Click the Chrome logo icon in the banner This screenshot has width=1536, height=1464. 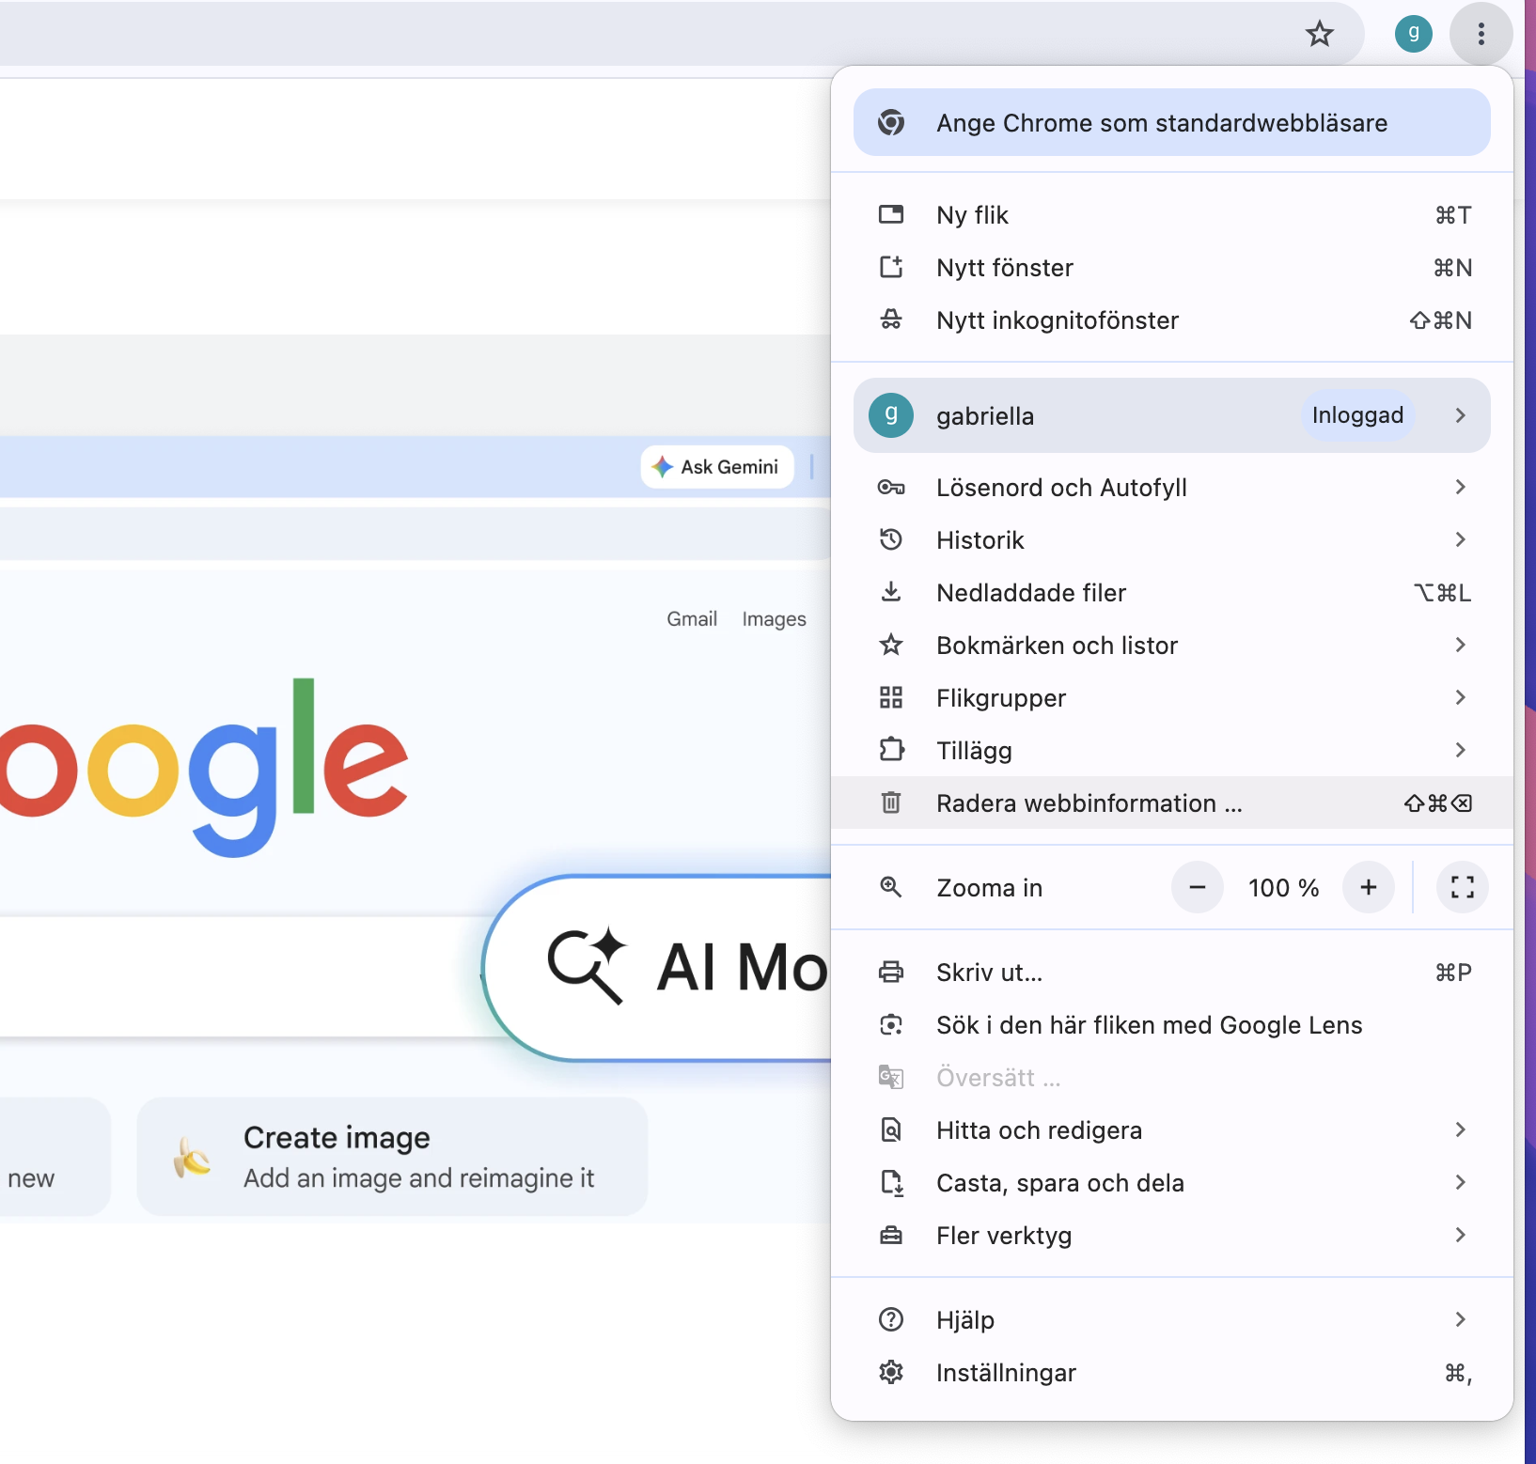(891, 122)
